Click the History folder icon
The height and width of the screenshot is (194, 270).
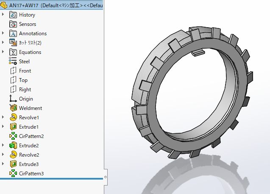click(13, 15)
